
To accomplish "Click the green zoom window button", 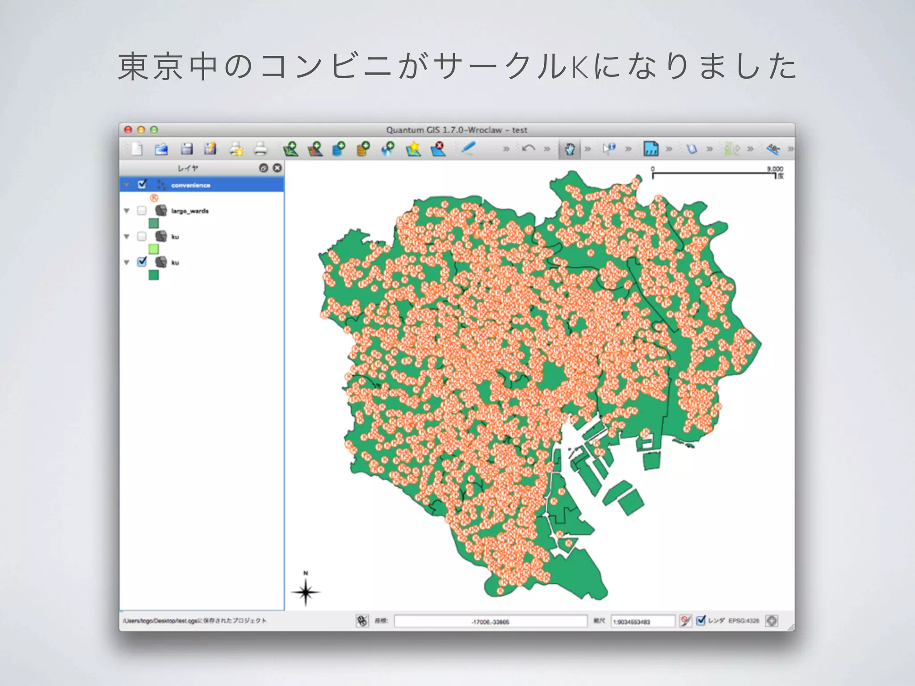I will tap(154, 130).
